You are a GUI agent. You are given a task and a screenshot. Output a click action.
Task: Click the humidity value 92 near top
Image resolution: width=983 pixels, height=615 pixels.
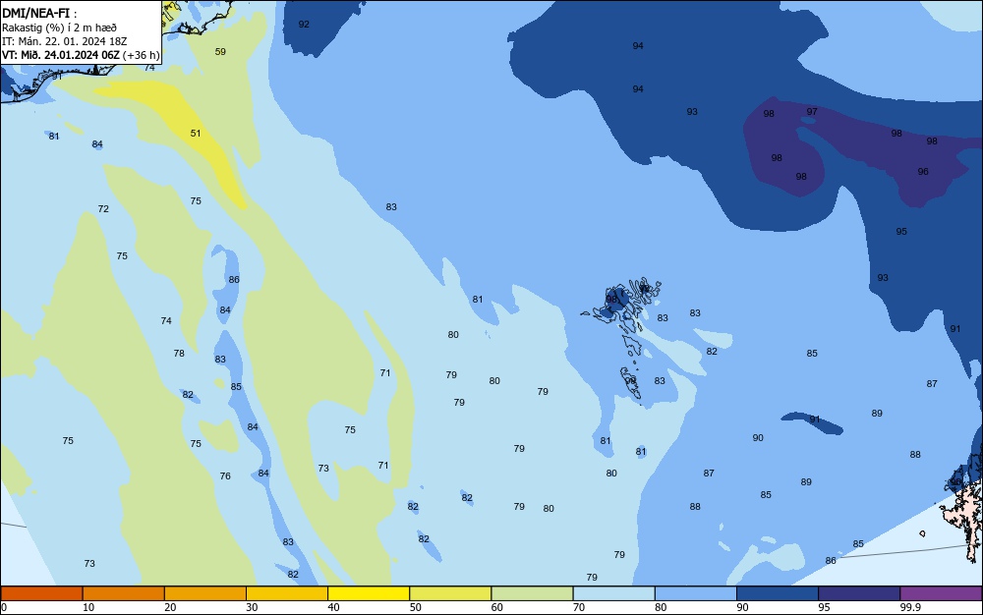(x=304, y=24)
